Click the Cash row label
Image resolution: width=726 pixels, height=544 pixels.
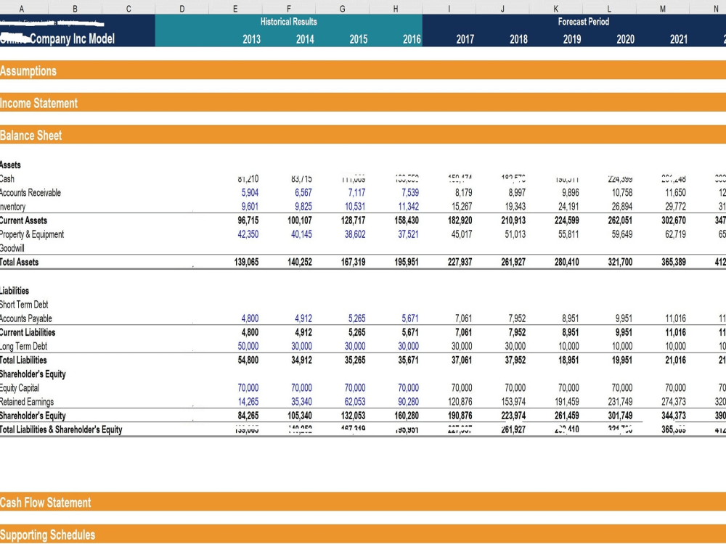tap(9, 178)
